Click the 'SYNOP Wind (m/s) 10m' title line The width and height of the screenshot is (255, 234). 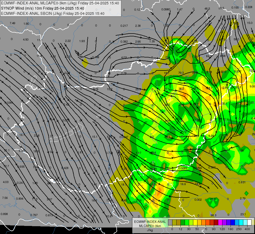click(43, 8)
